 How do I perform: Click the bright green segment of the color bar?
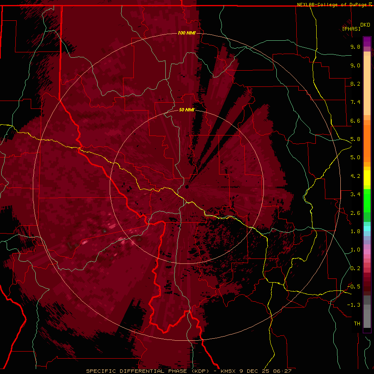point(367,200)
